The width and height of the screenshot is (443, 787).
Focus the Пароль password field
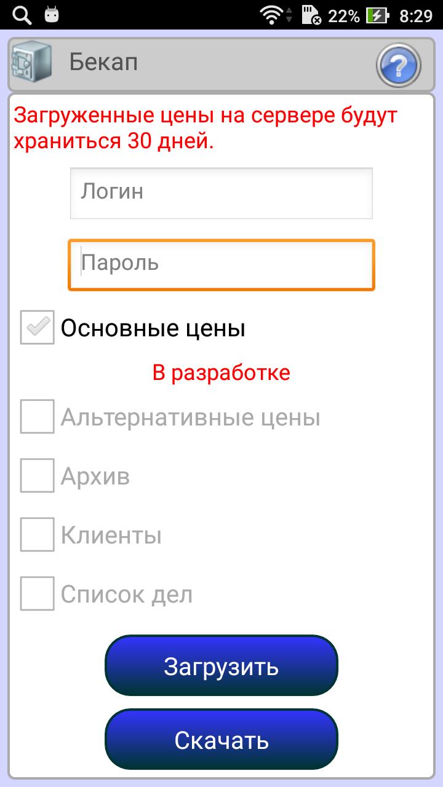click(x=221, y=264)
